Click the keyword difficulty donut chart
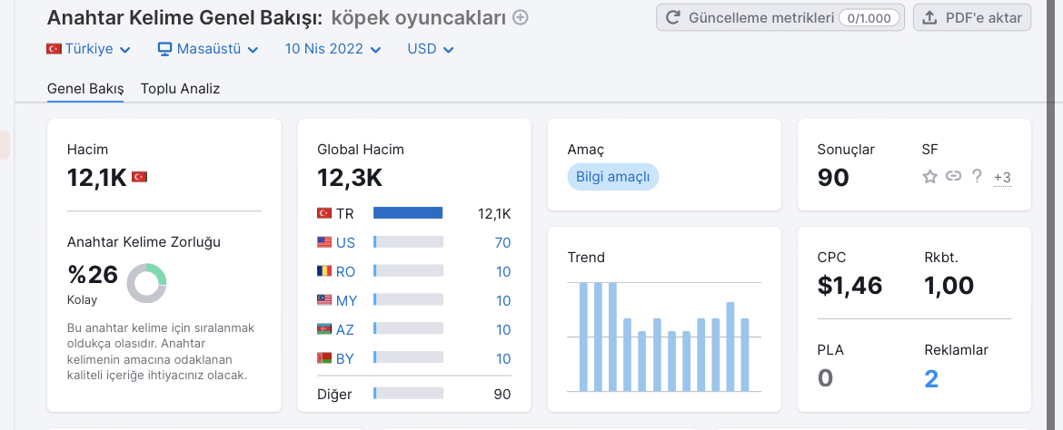 click(146, 283)
